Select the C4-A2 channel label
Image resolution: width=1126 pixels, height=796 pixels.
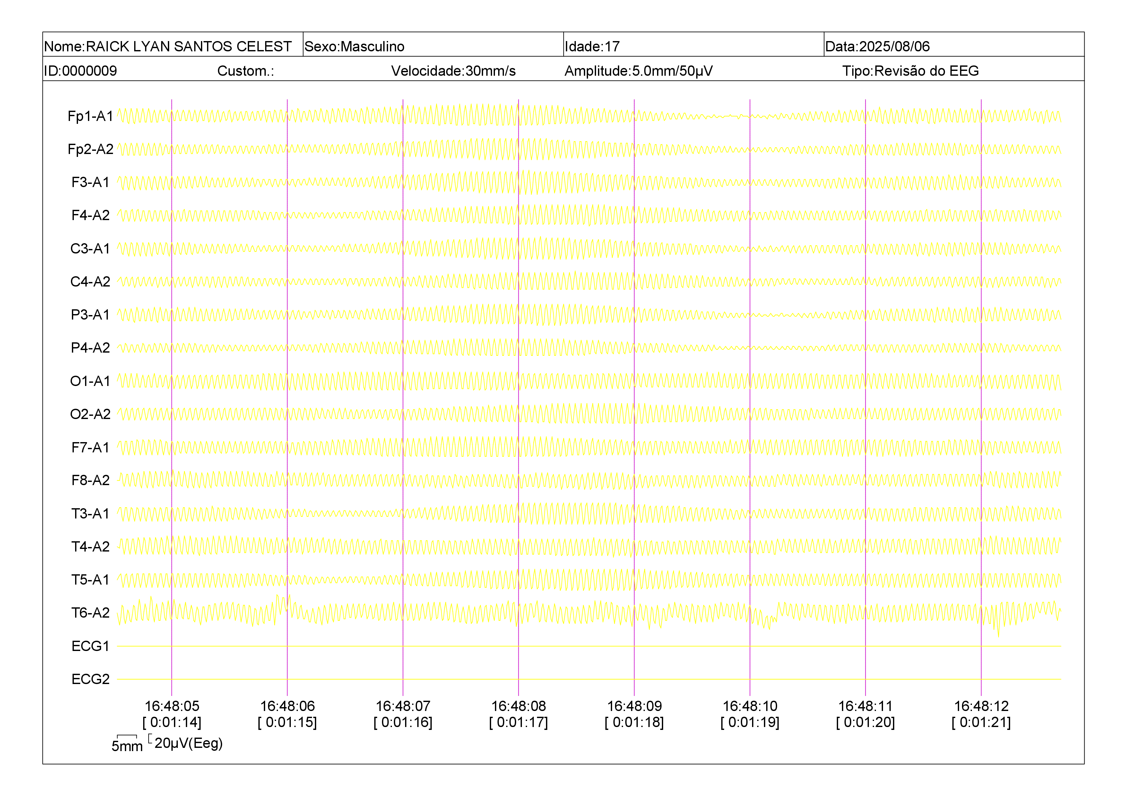coord(90,281)
